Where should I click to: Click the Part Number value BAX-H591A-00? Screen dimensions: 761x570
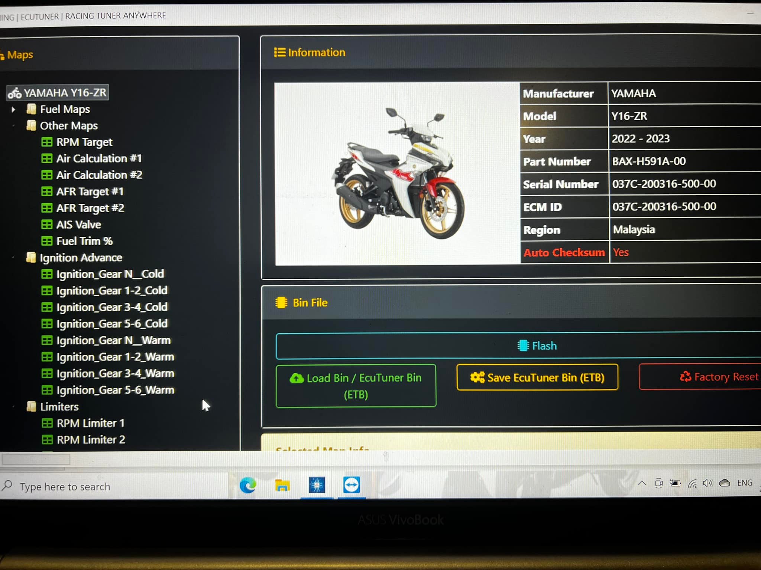649,161
